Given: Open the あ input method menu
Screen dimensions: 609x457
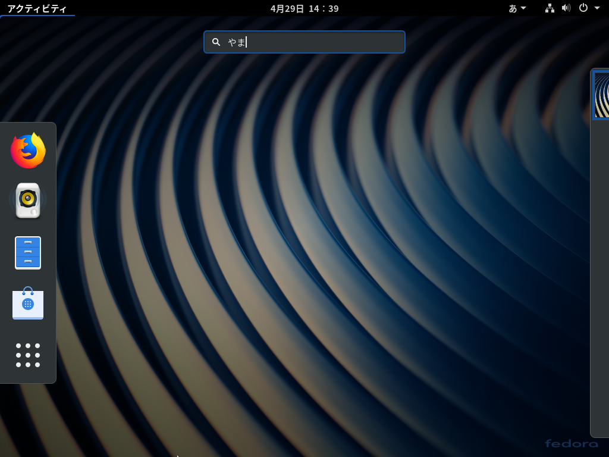Looking at the screenshot, I should 517,8.
